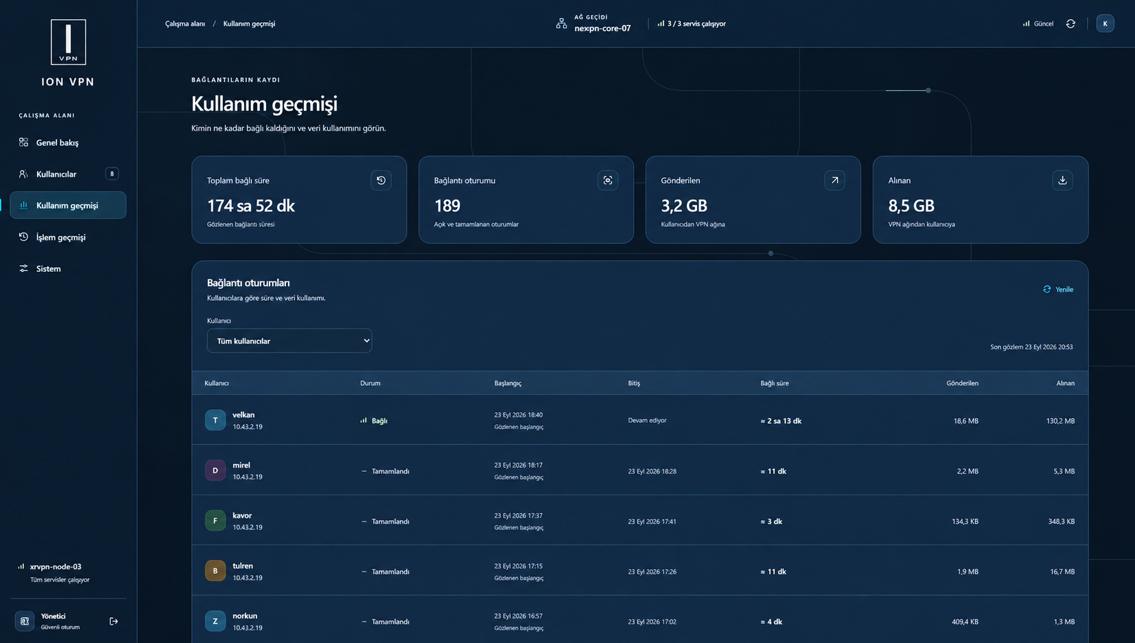
Task: Click the 3,2 GB sent value
Action: [684, 206]
